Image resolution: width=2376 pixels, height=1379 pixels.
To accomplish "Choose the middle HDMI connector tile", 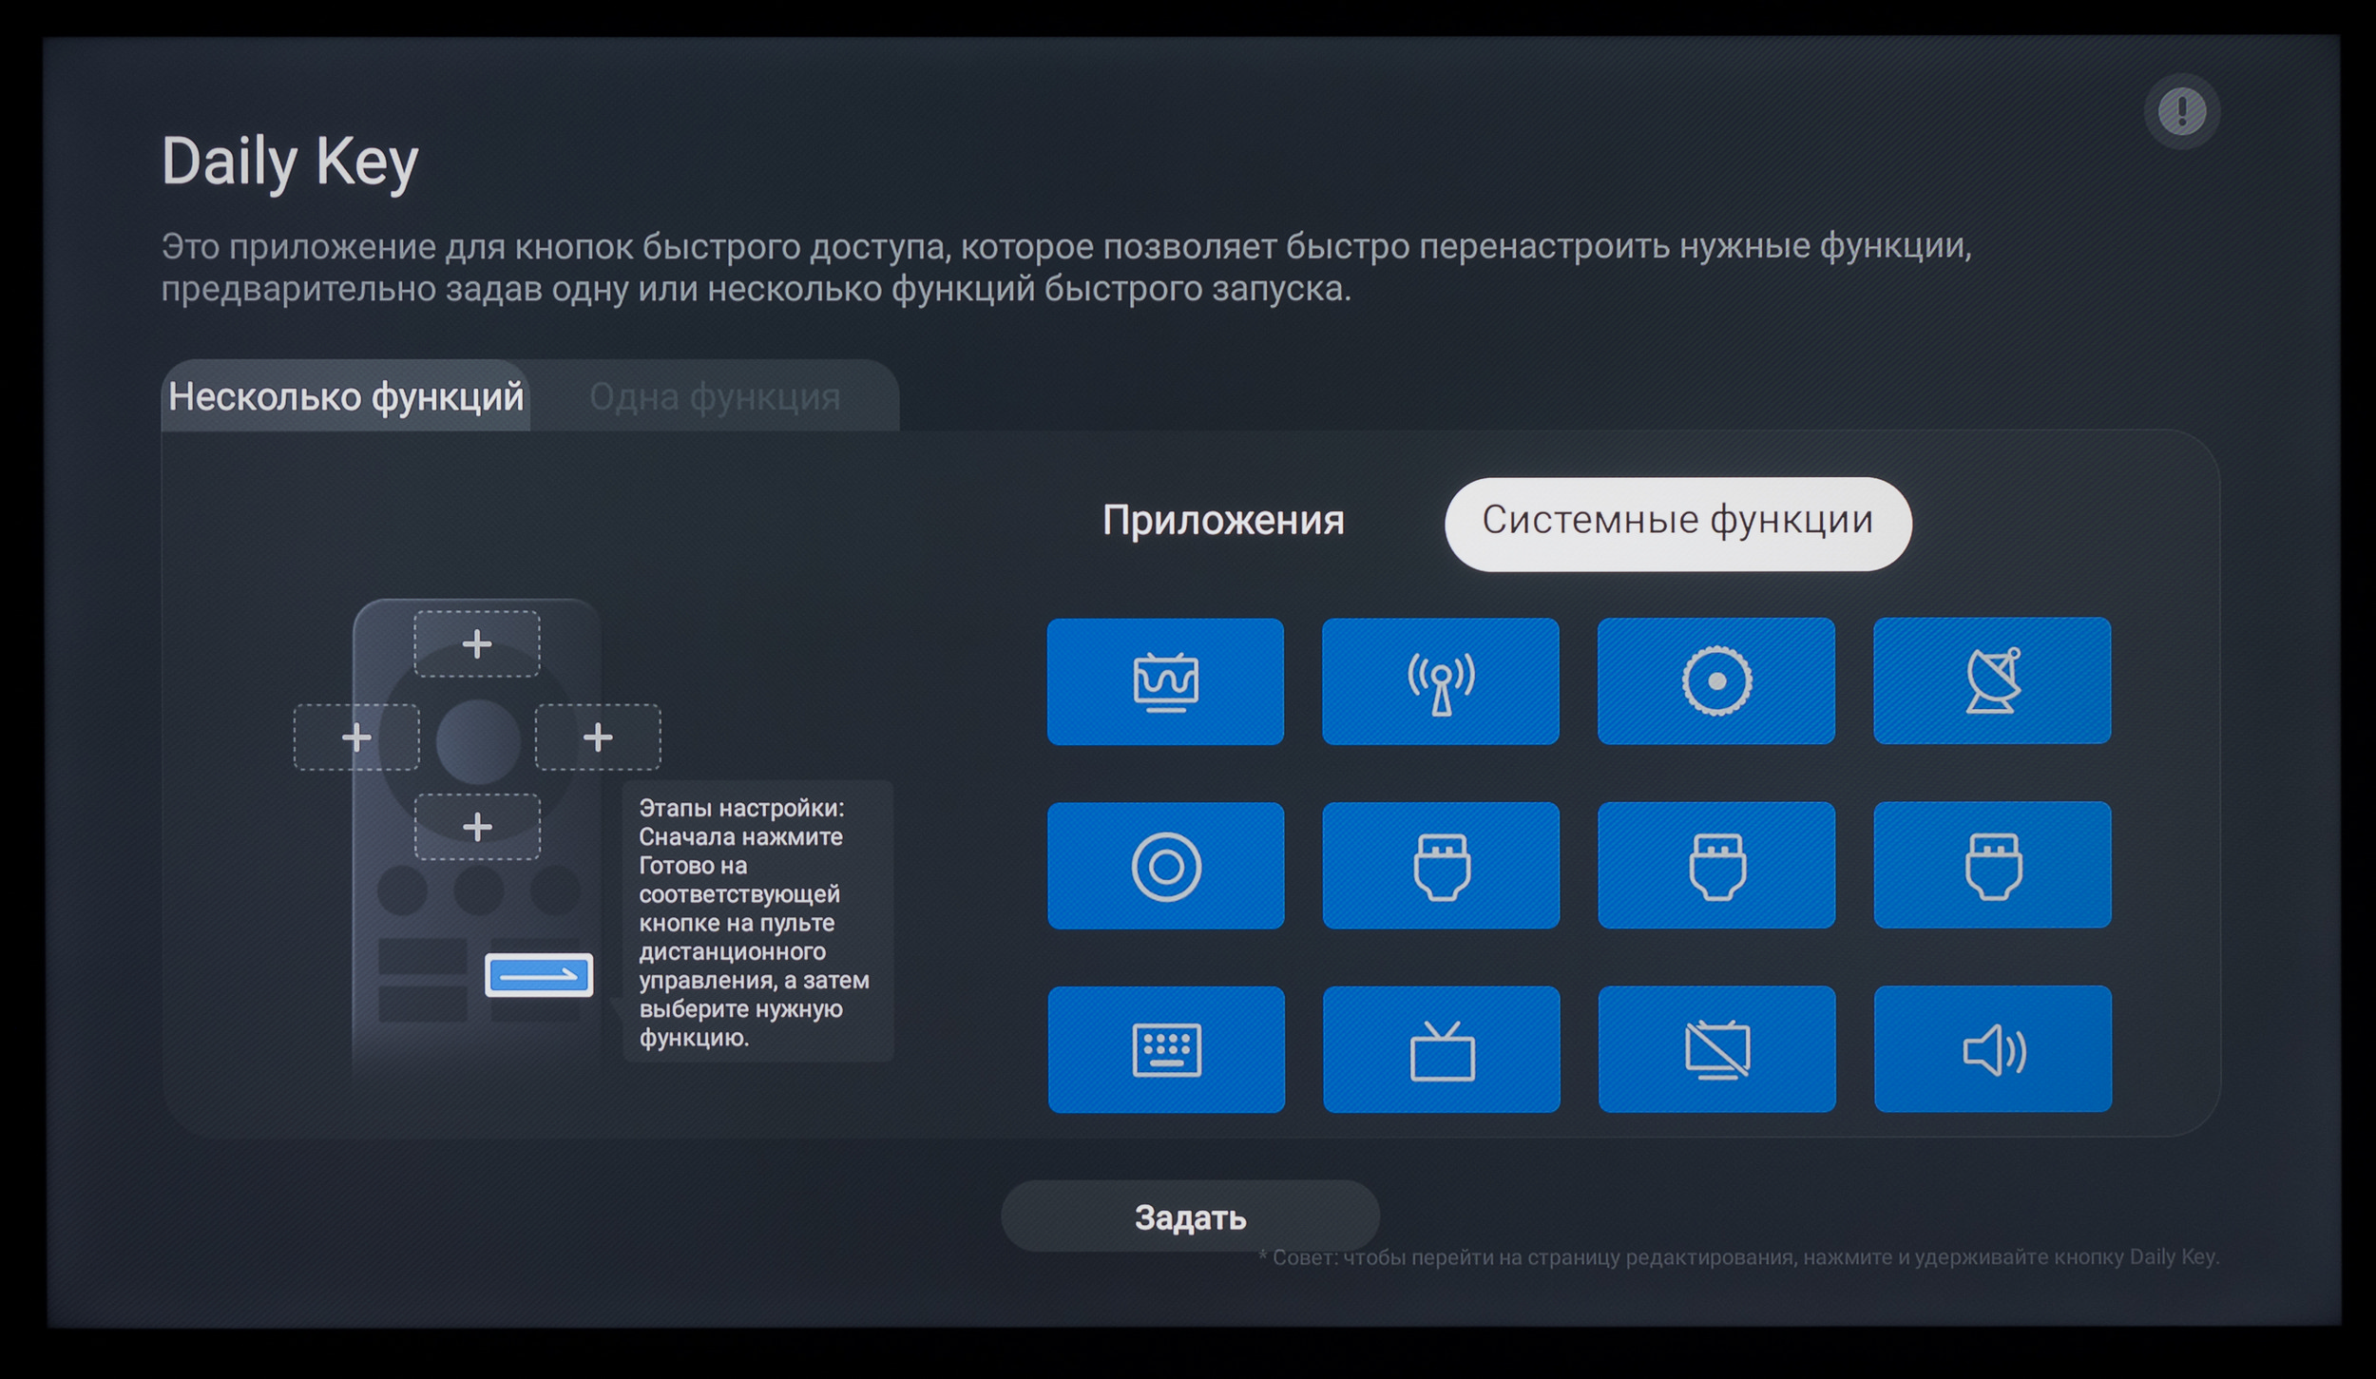I will click(1716, 866).
